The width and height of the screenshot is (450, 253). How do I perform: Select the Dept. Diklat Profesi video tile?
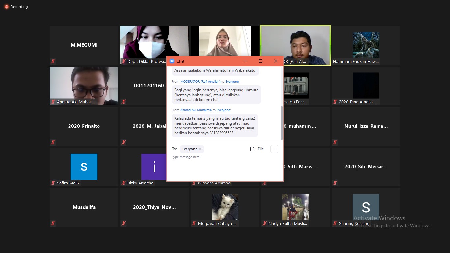(x=154, y=45)
